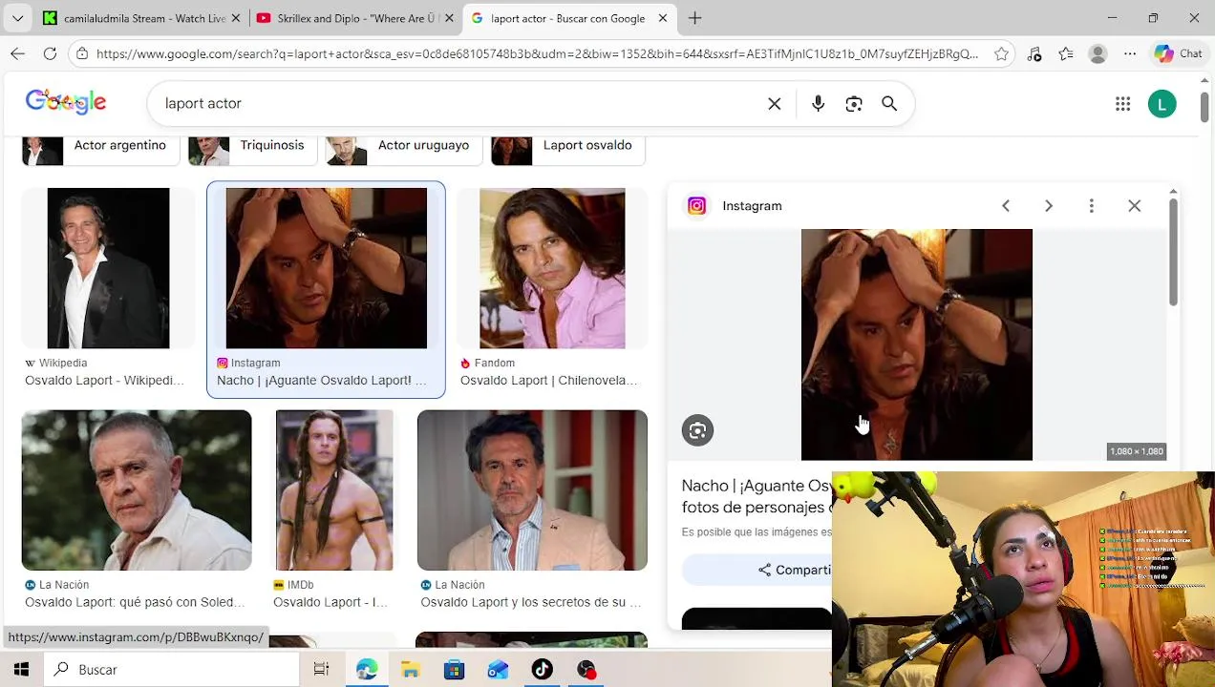
Task: Close the Skrillex and Diplo tab
Action: click(449, 18)
